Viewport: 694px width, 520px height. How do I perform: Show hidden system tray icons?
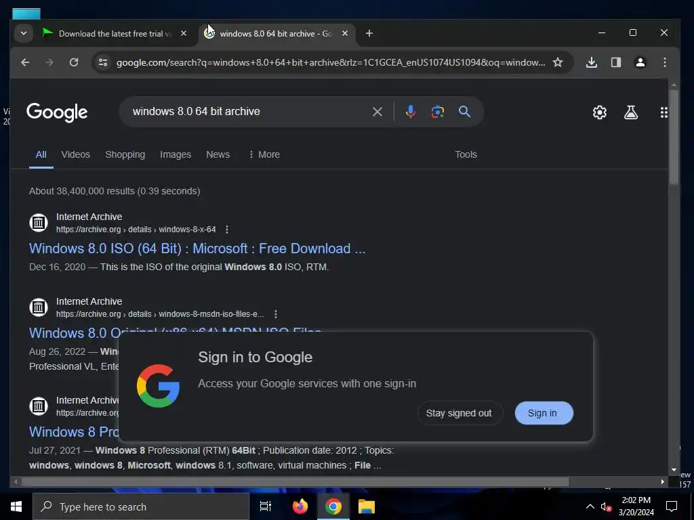pos(590,506)
